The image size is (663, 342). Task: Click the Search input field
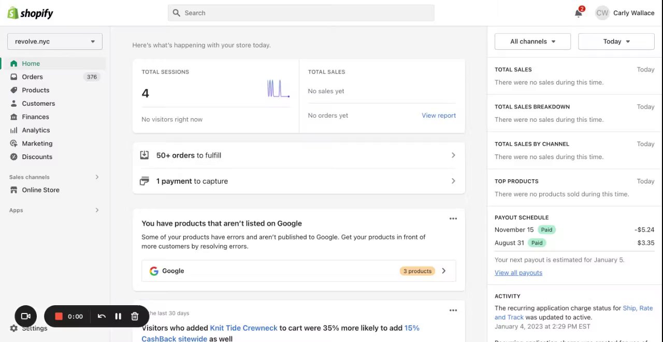301,13
